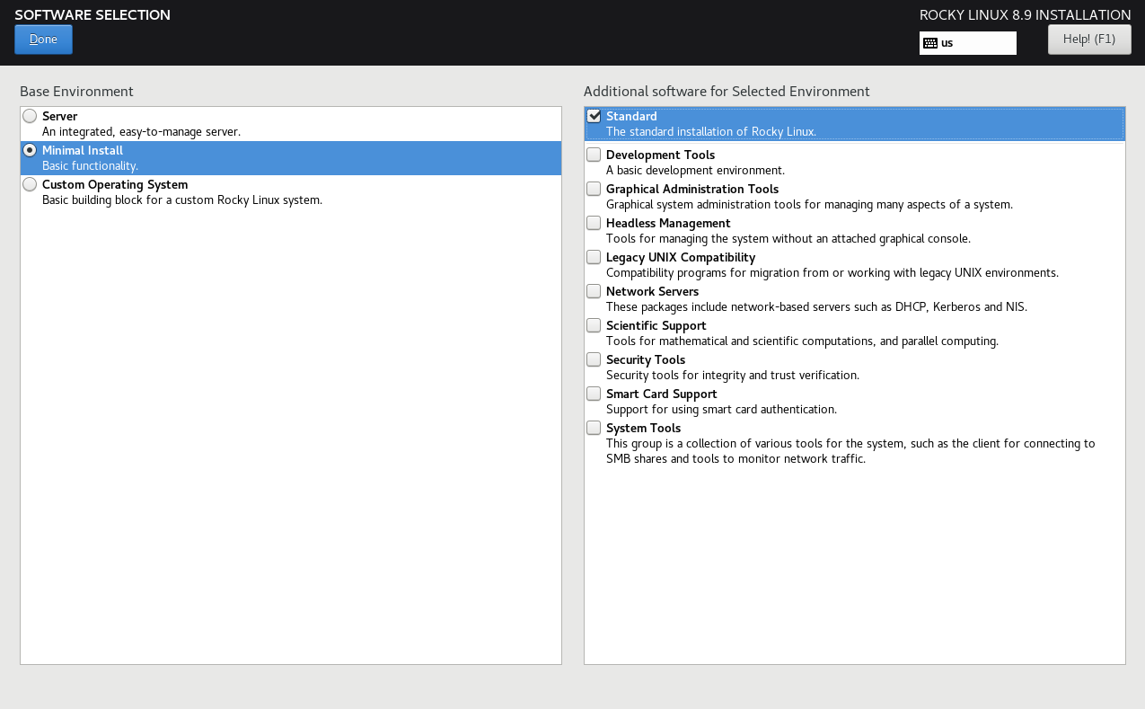Click 'Basic building block for a custom Rocky Linux system.'

coord(182,200)
